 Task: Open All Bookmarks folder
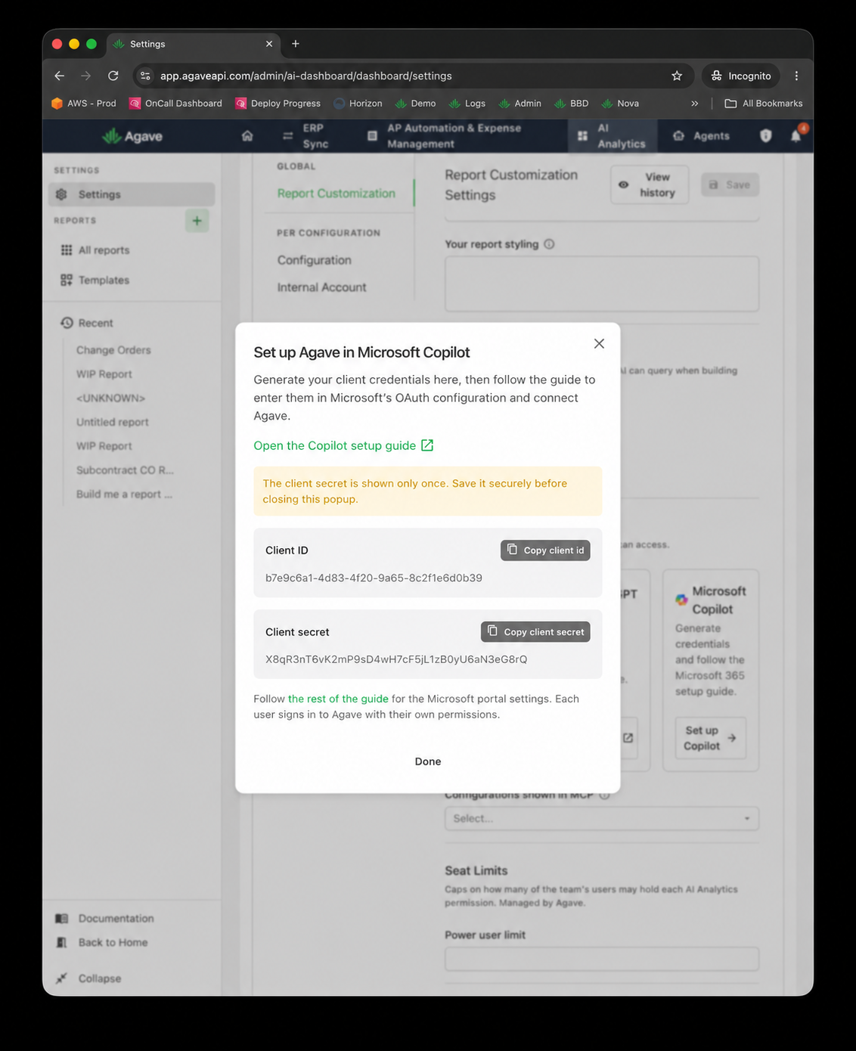pyautogui.click(x=764, y=104)
